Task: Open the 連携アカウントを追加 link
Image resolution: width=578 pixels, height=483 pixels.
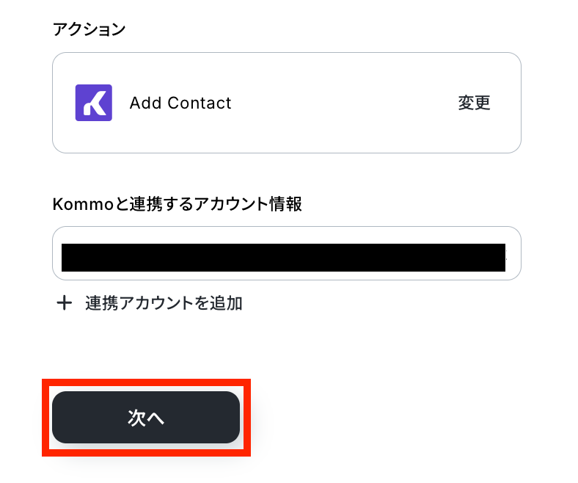Action: click(164, 303)
